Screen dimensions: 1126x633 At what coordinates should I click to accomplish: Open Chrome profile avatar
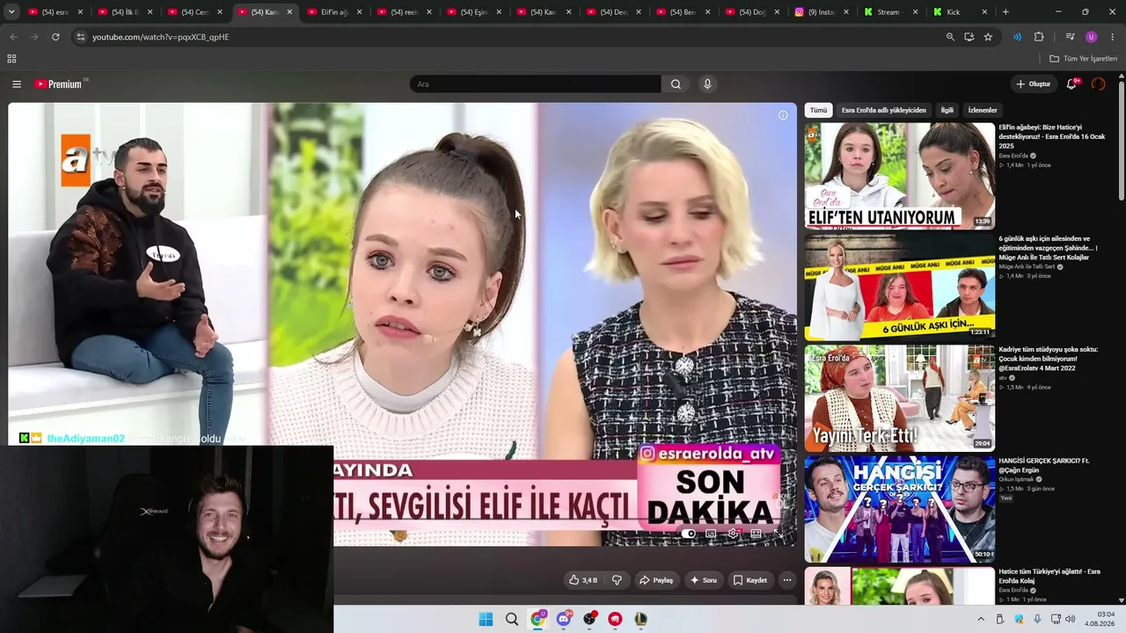click(x=1092, y=37)
